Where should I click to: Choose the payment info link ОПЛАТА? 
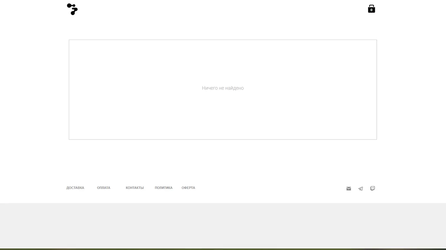point(103,188)
